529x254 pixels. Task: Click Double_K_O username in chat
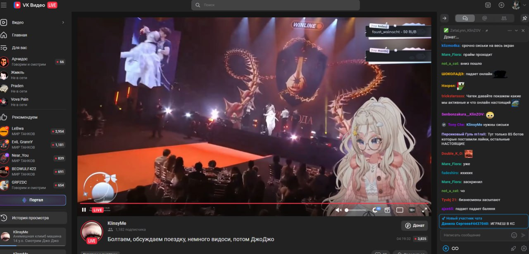(x=452, y=154)
